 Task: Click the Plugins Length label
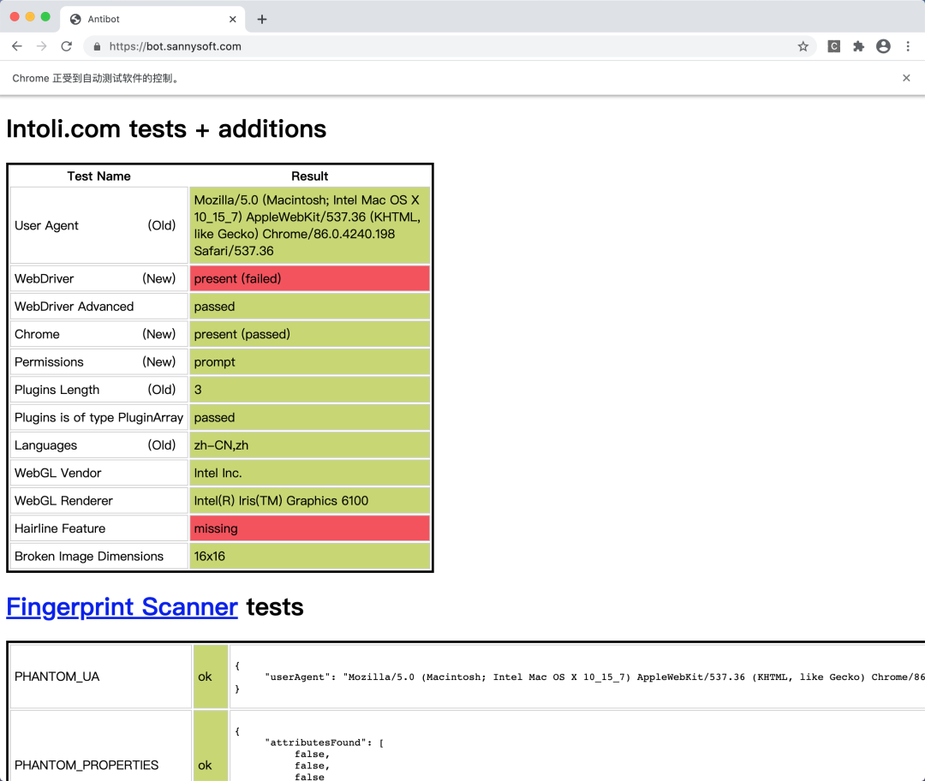[x=57, y=390]
